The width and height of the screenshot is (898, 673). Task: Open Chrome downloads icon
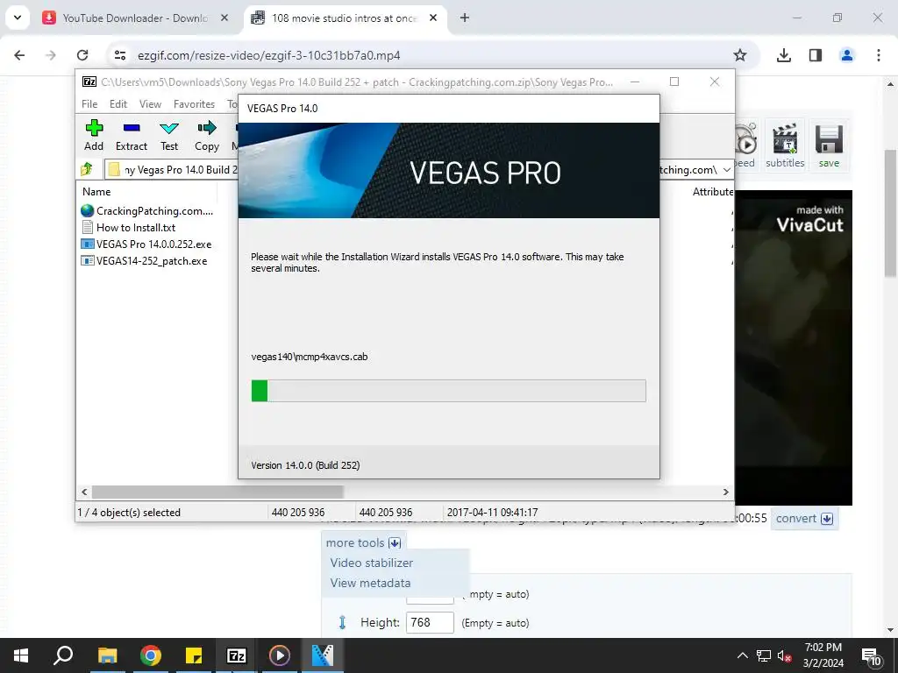(x=783, y=55)
